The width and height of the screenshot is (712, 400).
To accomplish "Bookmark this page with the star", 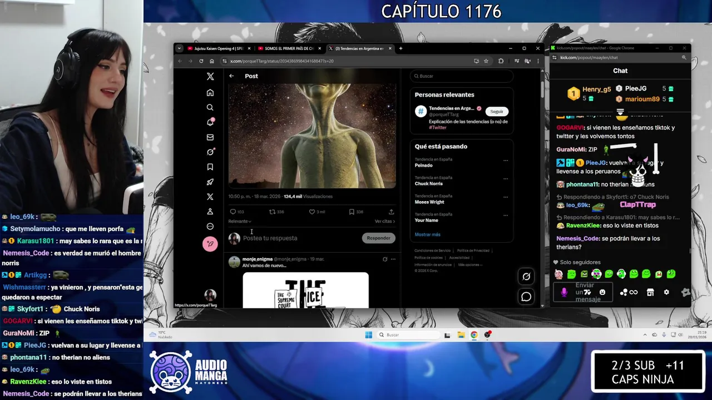I will [486, 61].
